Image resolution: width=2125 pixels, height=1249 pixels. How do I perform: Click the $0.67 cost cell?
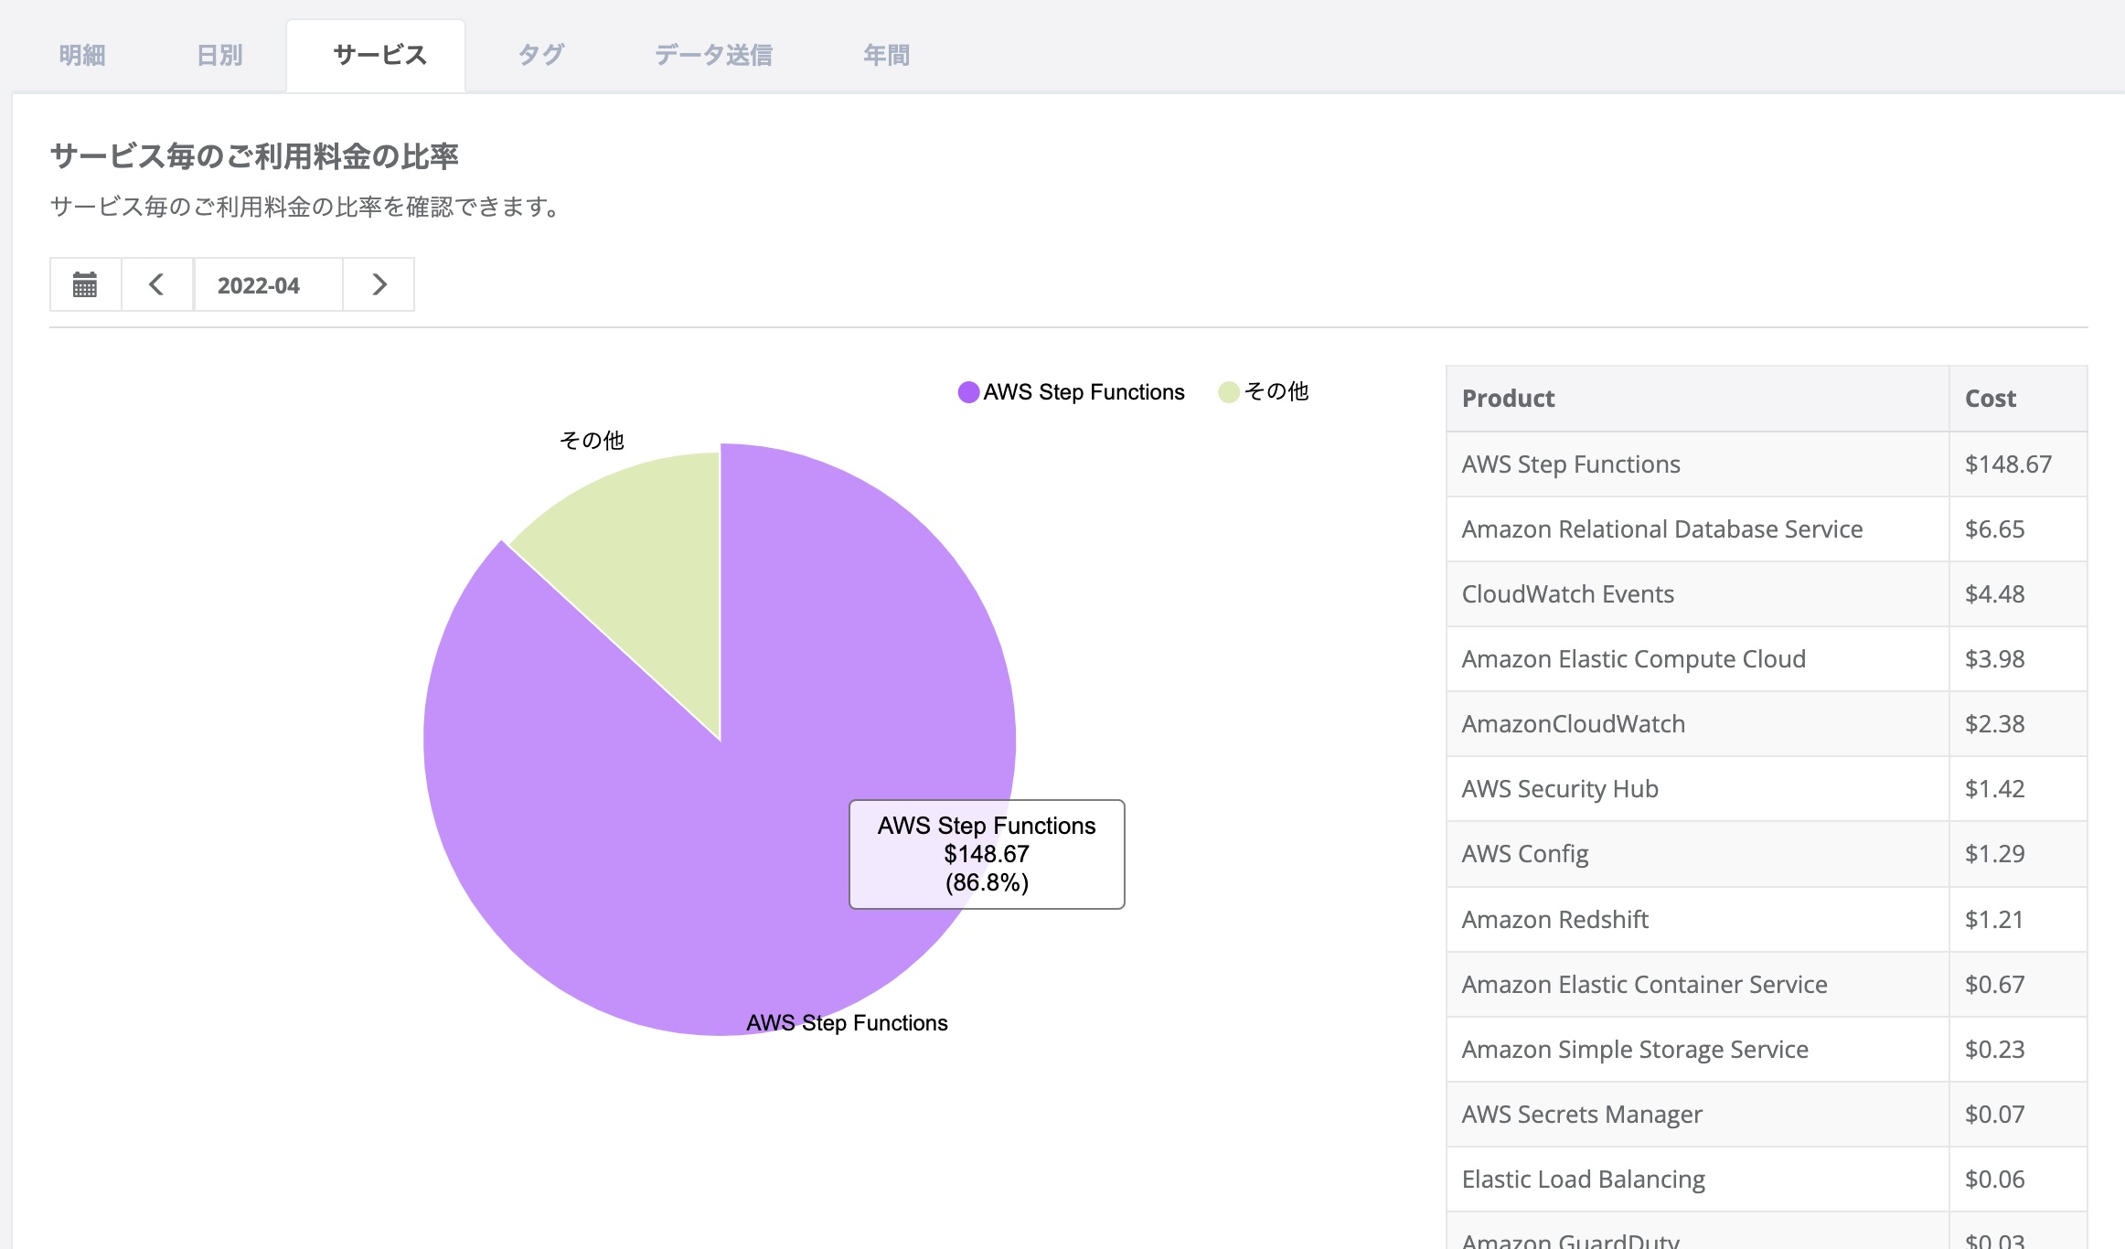[2018, 985]
